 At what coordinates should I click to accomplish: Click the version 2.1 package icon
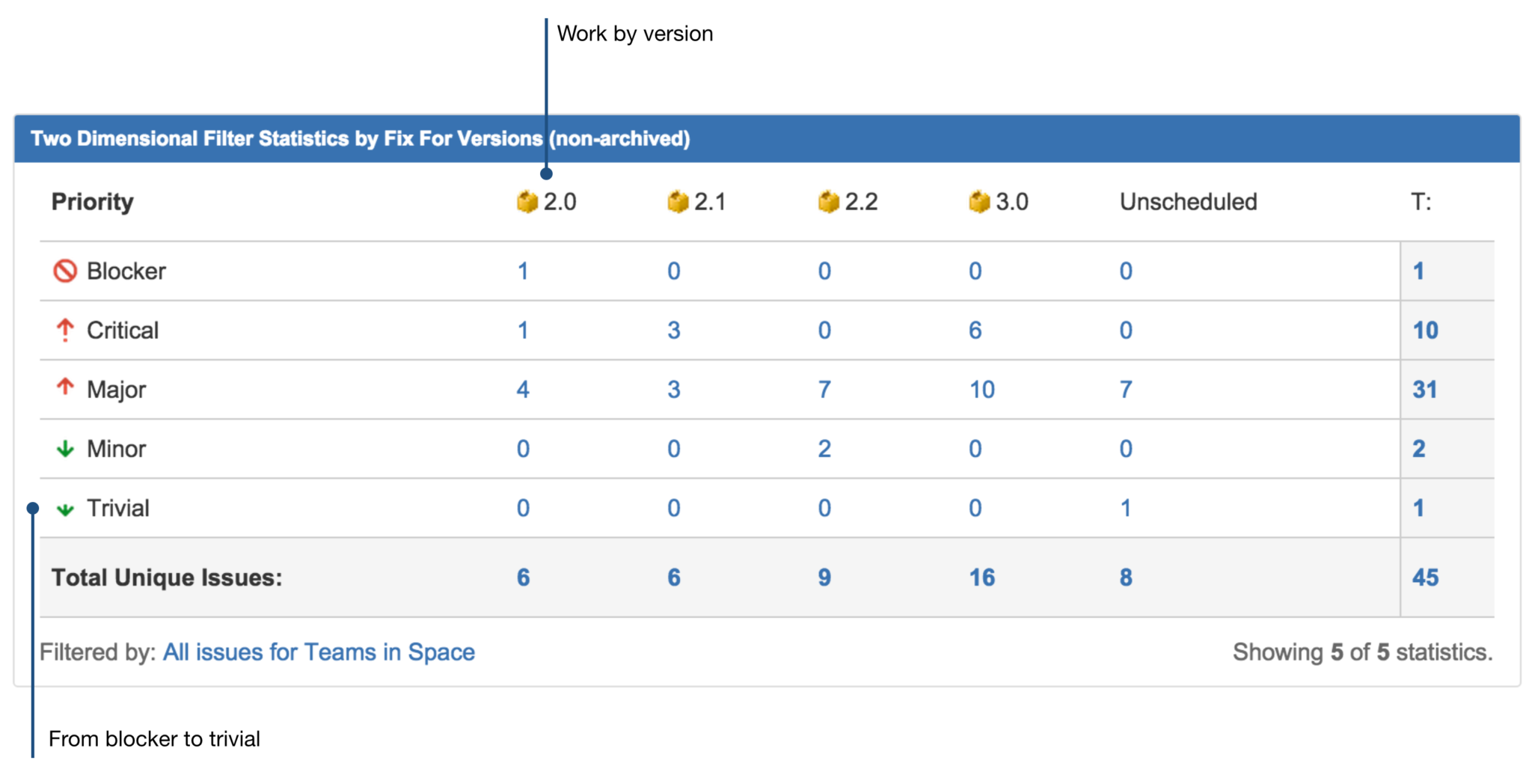pos(678,202)
